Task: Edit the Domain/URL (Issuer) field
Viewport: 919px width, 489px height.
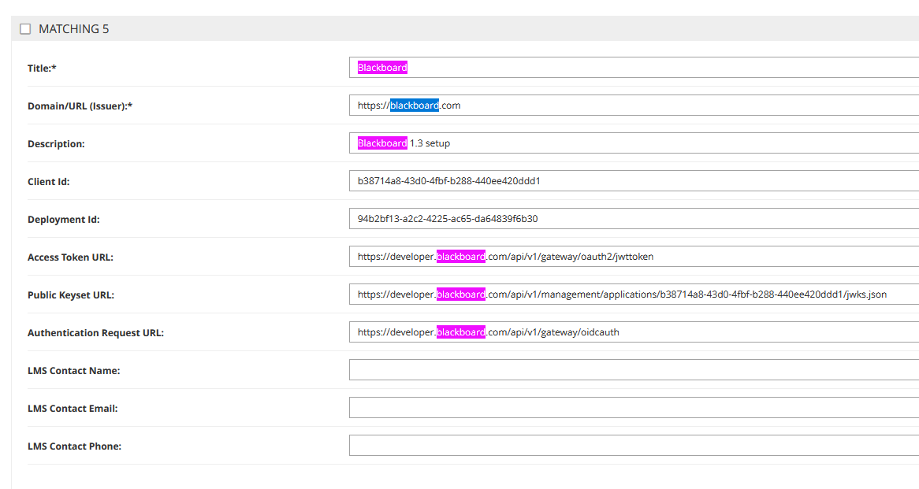Action: click(x=634, y=106)
